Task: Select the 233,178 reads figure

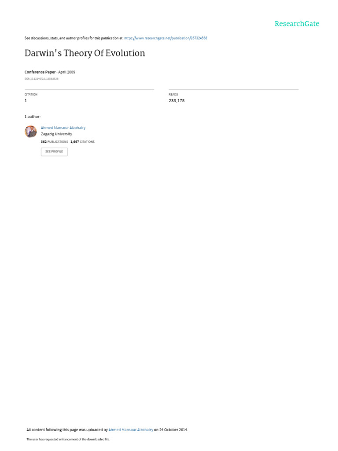Action: [x=176, y=101]
